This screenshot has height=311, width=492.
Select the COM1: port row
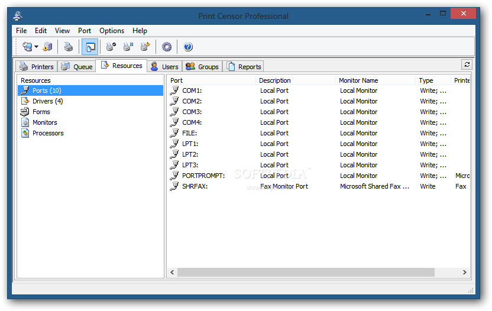tap(318, 90)
